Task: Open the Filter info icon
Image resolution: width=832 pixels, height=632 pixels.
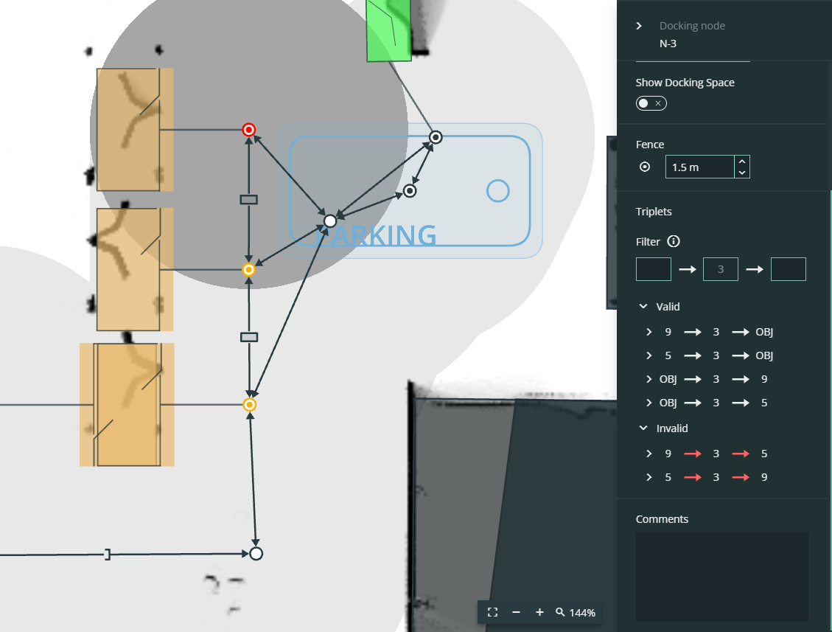Action: [674, 242]
